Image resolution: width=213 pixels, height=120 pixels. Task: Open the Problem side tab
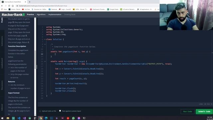coord(2,20)
